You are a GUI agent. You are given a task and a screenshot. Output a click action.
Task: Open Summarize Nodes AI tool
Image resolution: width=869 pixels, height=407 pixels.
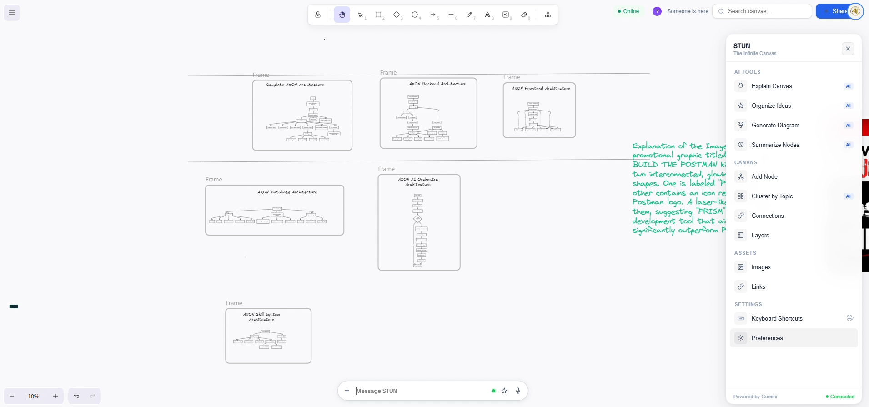794,145
